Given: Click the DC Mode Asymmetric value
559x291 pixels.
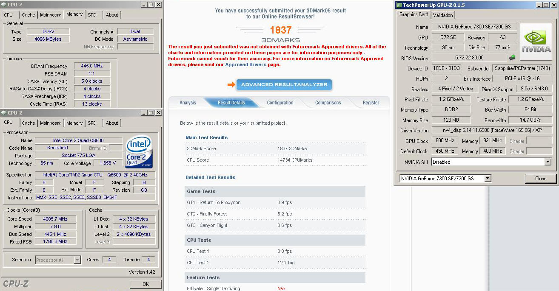Looking at the screenshot, I should point(135,39).
